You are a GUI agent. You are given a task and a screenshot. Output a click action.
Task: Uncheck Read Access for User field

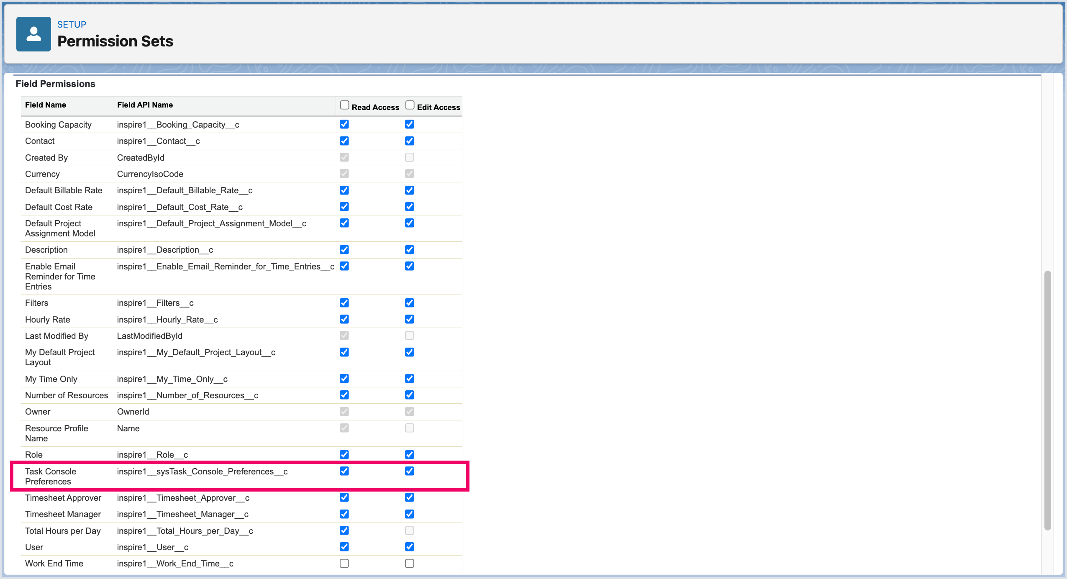click(x=344, y=547)
